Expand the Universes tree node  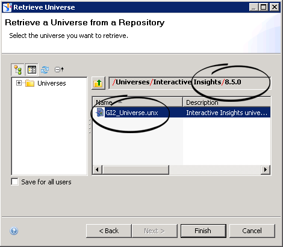click(19, 83)
